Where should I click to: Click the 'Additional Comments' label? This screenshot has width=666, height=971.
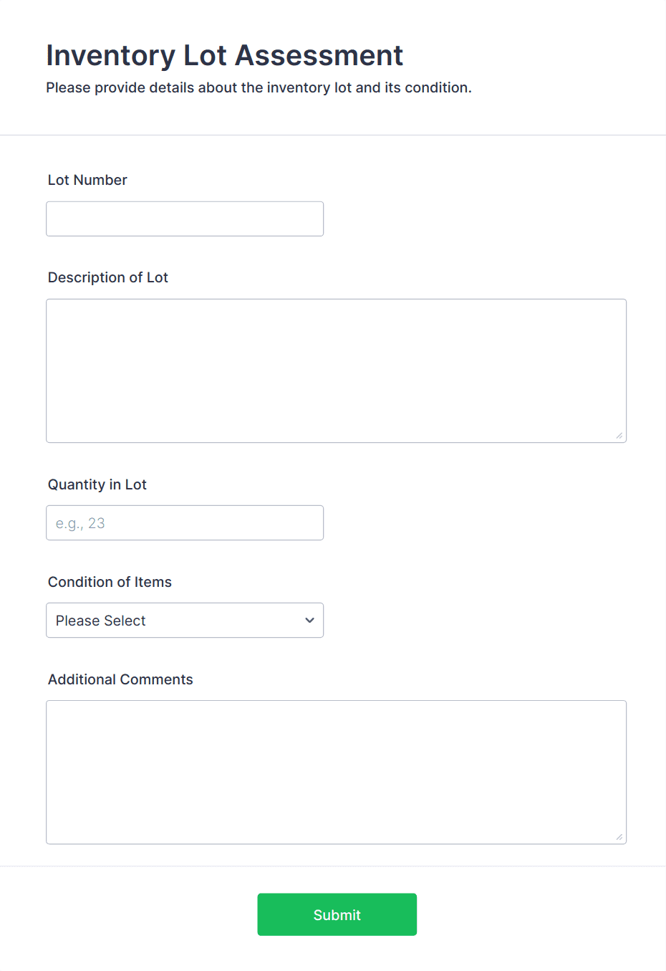120,679
